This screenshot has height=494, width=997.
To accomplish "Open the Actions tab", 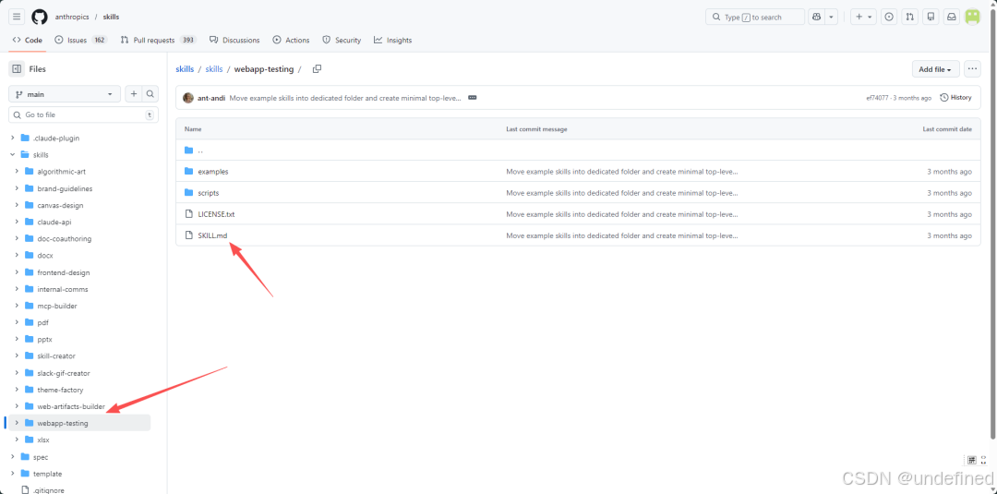I will (291, 40).
